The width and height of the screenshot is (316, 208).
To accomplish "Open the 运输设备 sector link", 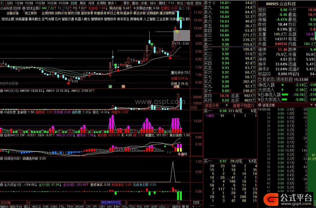I will coord(13,13).
